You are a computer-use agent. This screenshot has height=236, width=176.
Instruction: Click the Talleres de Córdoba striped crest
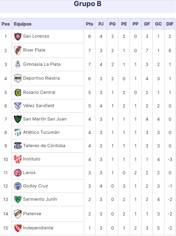pos(18,146)
